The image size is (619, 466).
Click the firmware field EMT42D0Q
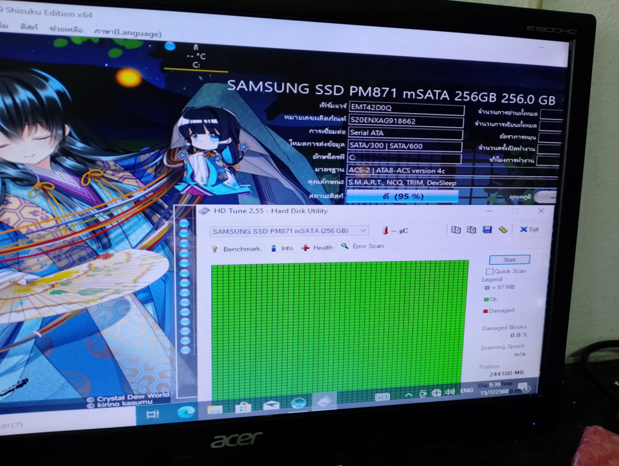(407, 108)
